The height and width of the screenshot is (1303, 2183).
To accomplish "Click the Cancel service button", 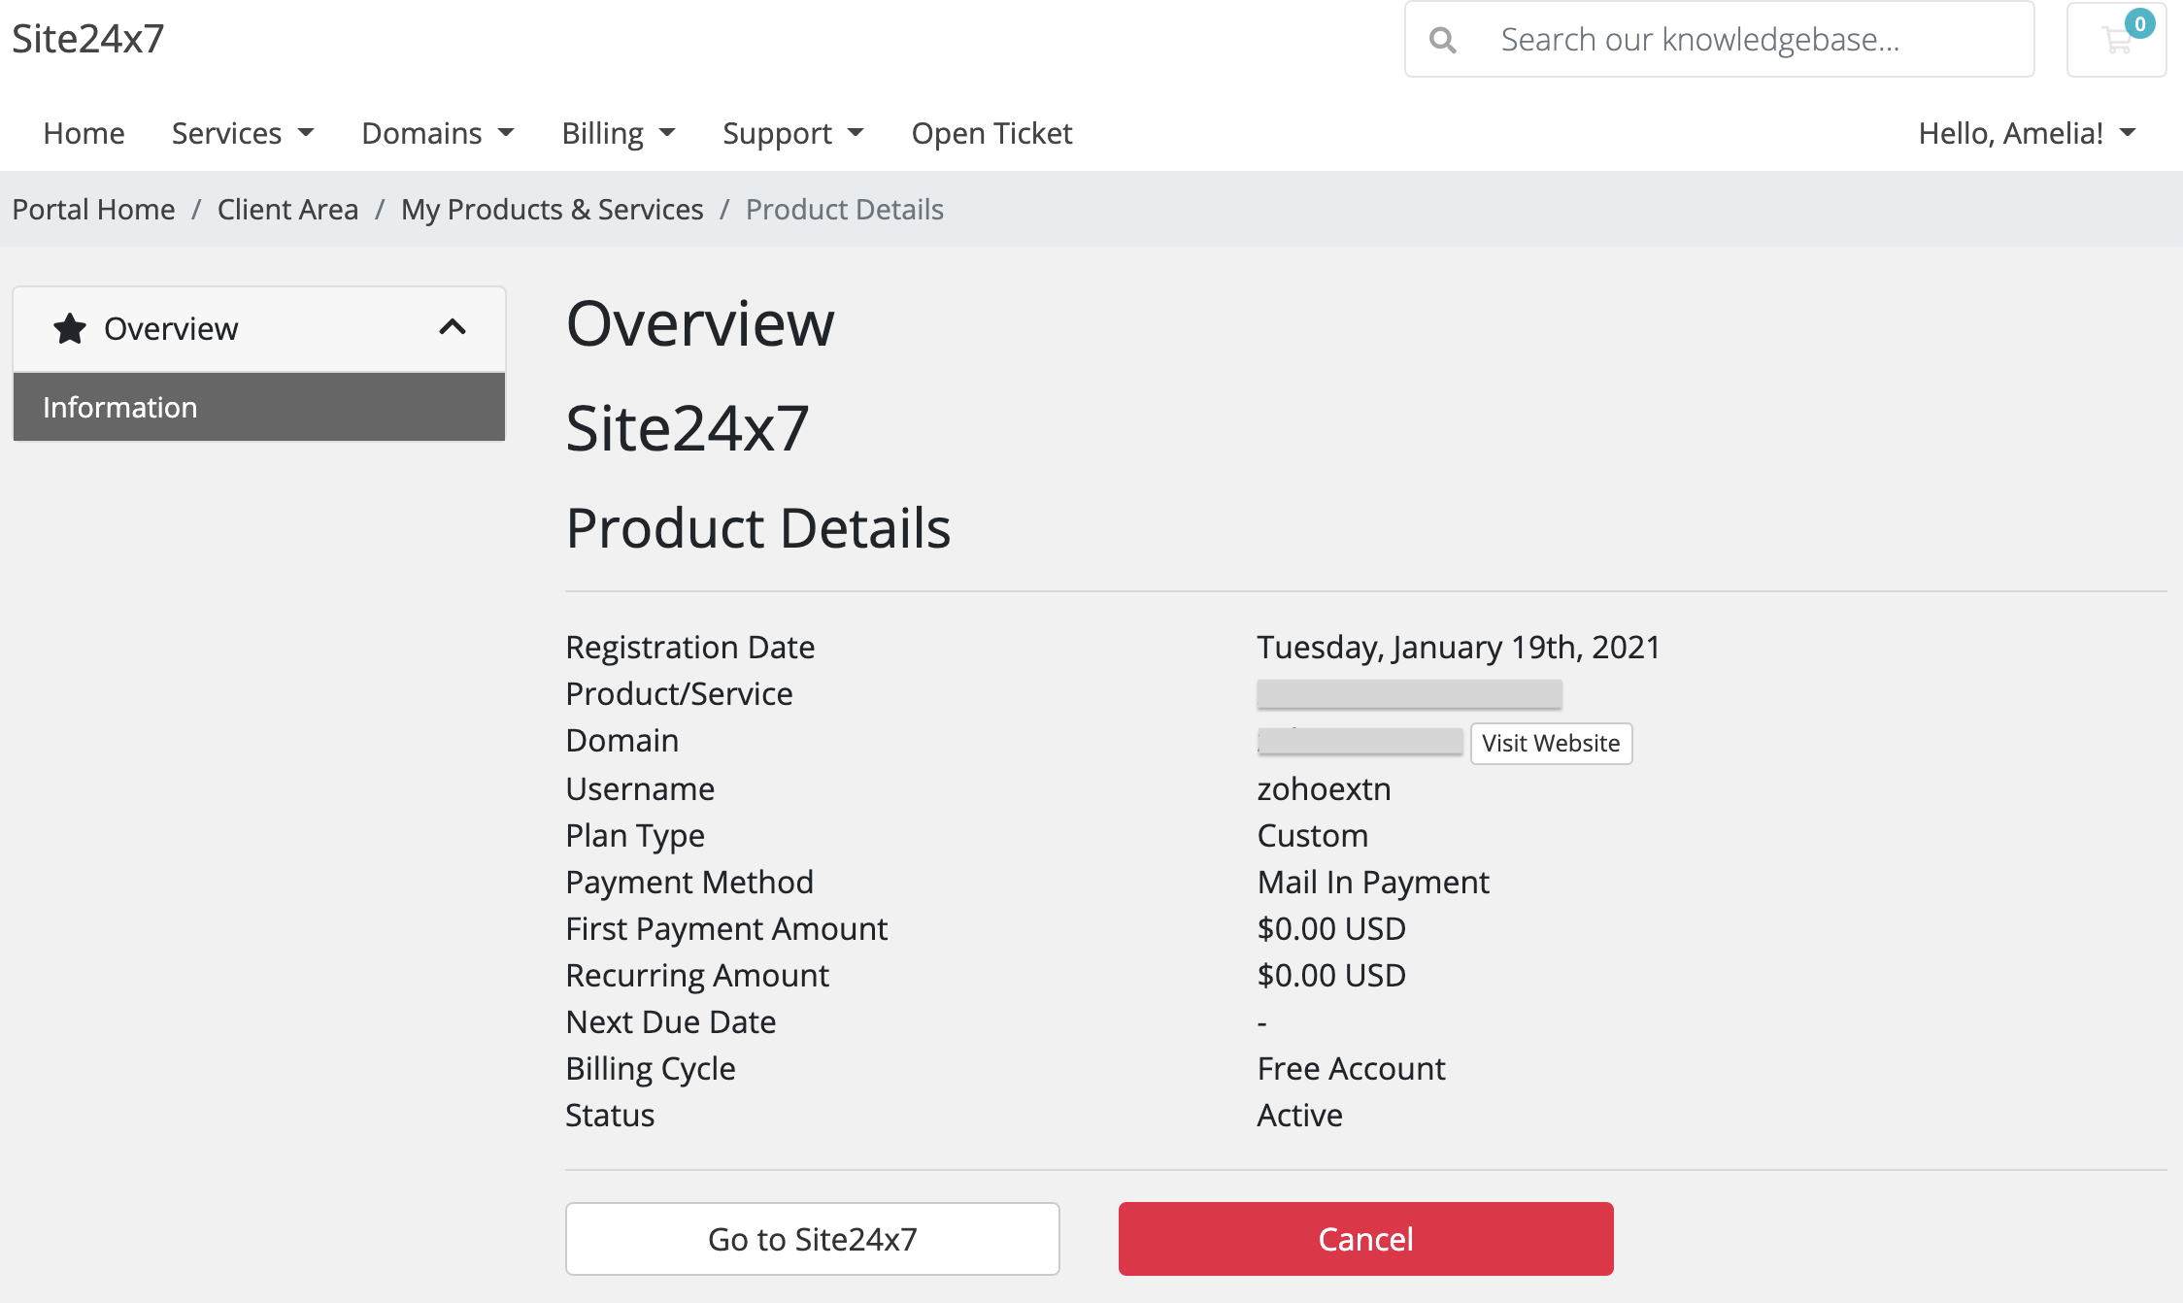I will (x=1363, y=1238).
